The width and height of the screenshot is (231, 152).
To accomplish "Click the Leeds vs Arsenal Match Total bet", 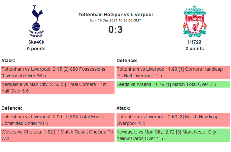I will [173, 85].
